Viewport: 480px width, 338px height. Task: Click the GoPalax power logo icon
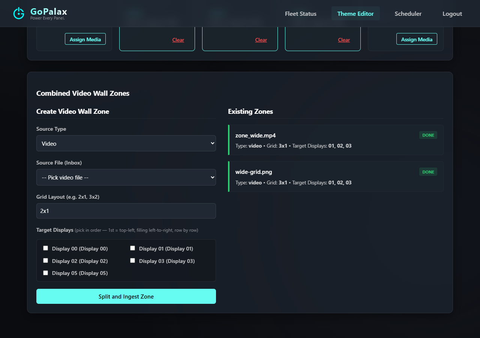coord(19,13)
